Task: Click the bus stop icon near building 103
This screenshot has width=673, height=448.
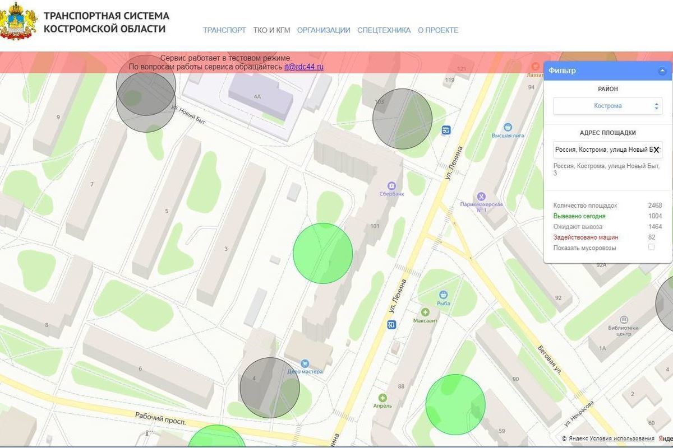Action: point(446,130)
